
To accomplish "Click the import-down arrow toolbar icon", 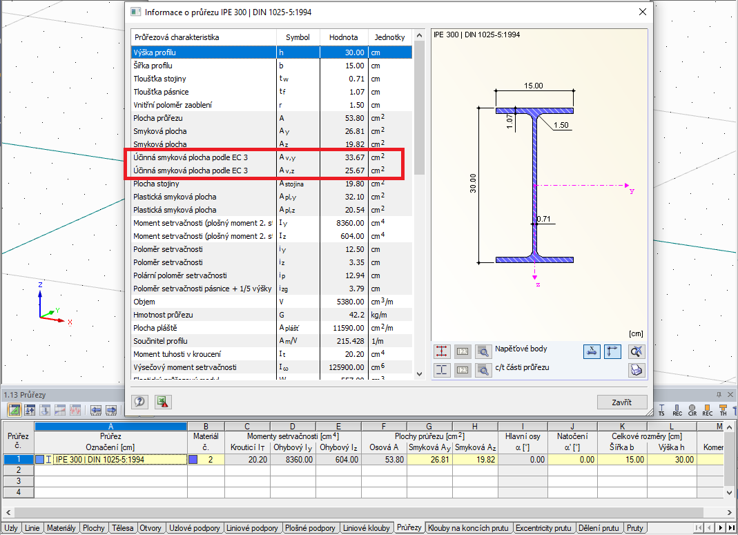I will tap(45, 410).
